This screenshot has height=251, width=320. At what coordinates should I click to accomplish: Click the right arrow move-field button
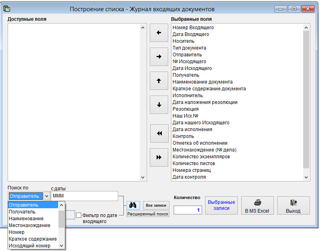[159, 57]
